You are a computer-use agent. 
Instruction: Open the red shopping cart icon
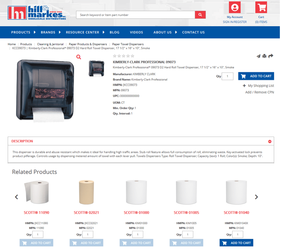262,7
